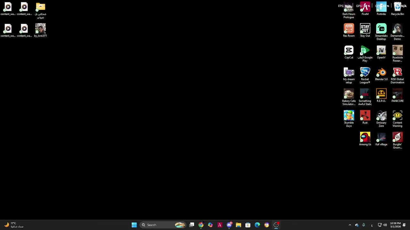Select the Rec Room shortcut
The height and width of the screenshot is (230, 410).
click(x=349, y=31)
